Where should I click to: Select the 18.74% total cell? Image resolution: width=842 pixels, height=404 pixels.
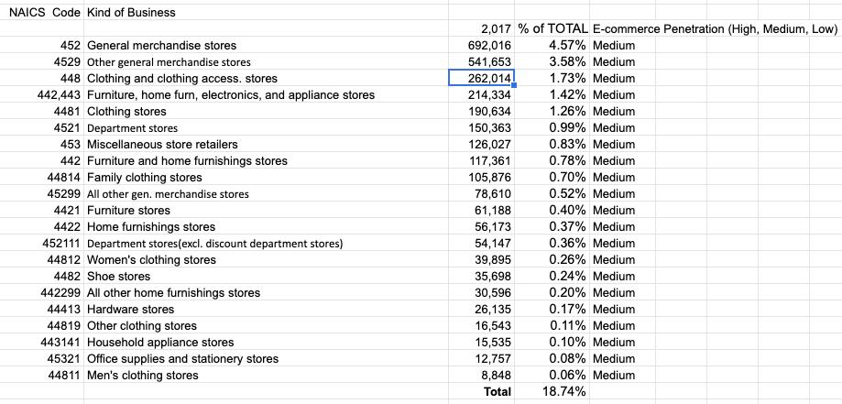(x=552, y=392)
